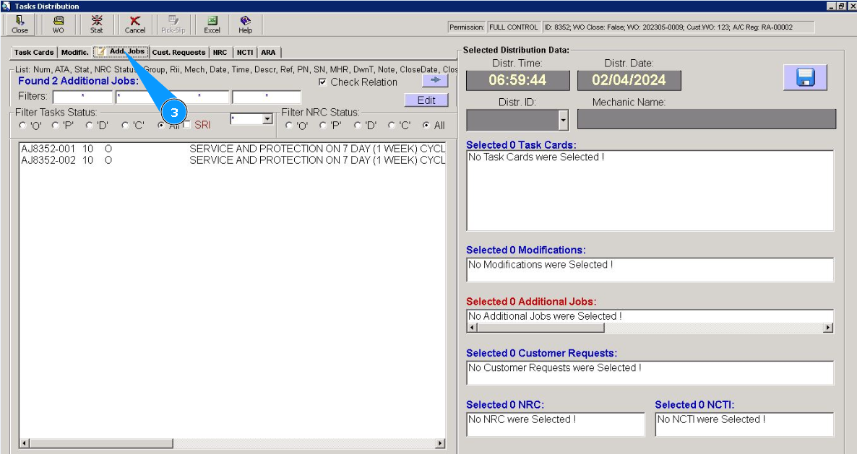
Task: Click 'No NRC were Selected !' text
Action: point(522,419)
